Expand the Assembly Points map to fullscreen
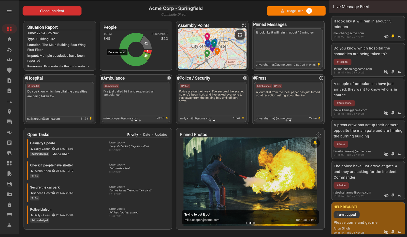This screenshot has width=407, height=237. 244,25
